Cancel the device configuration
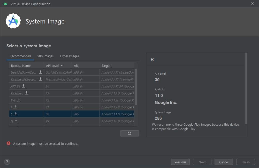The image size is (259, 168). [224, 162]
